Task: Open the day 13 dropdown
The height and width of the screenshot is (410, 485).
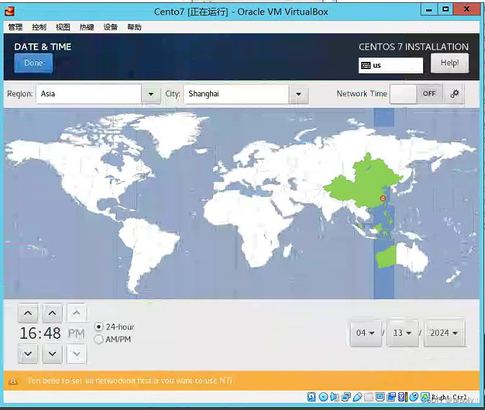Action: (402, 333)
